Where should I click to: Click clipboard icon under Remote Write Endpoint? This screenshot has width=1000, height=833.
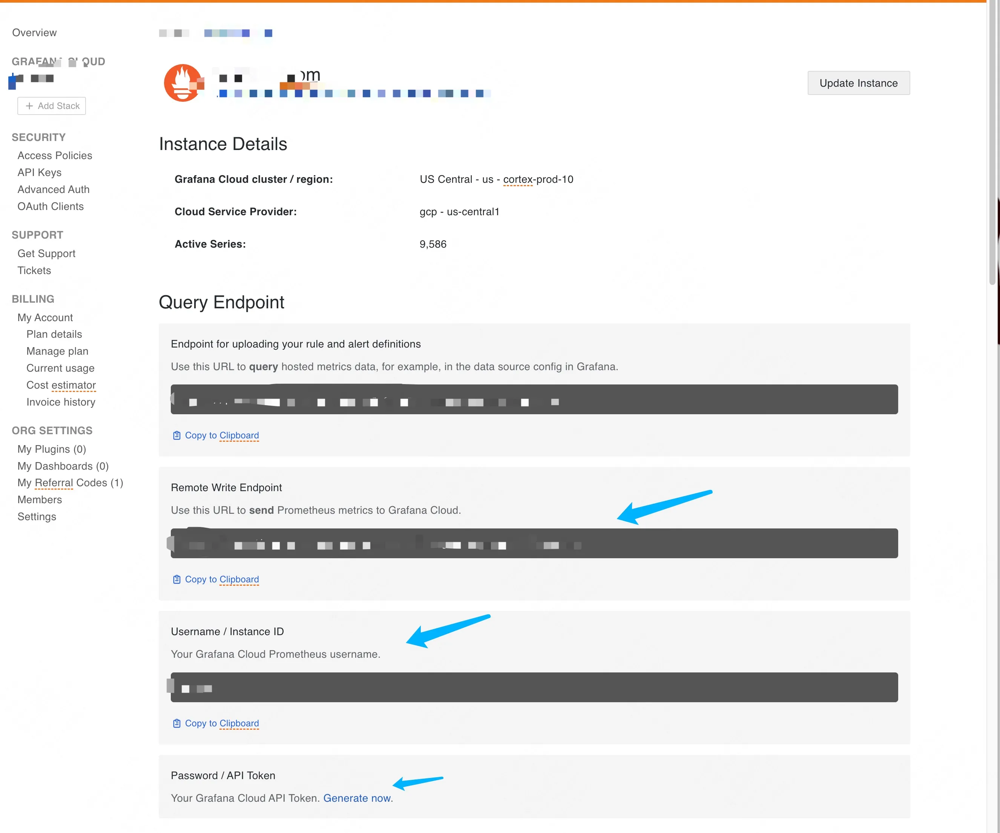point(177,579)
